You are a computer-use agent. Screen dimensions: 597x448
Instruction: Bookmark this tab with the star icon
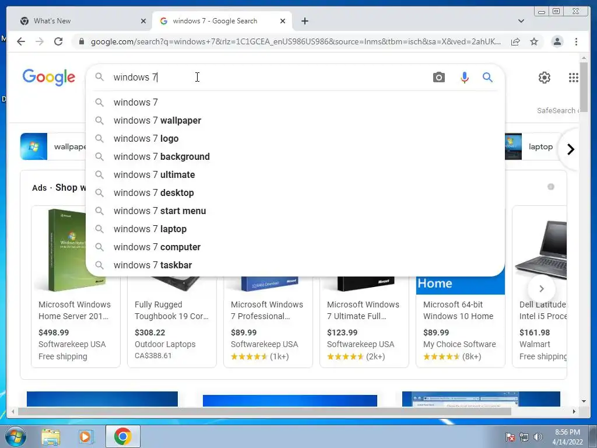[x=534, y=41]
